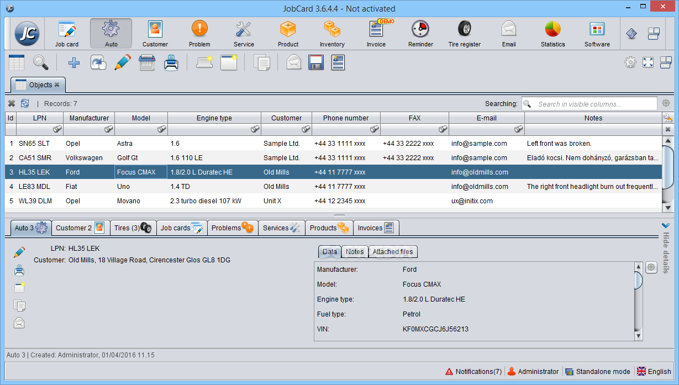Click small pencil edit icon in details panel
Image resolution: width=679 pixels, height=385 pixels.
19,252
